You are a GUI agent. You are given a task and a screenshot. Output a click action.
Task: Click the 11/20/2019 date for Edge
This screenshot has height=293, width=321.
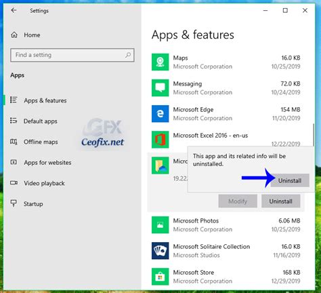pos(286,118)
